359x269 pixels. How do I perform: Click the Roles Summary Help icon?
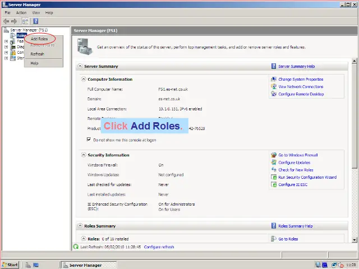pyautogui.click(x=274, y=226)
